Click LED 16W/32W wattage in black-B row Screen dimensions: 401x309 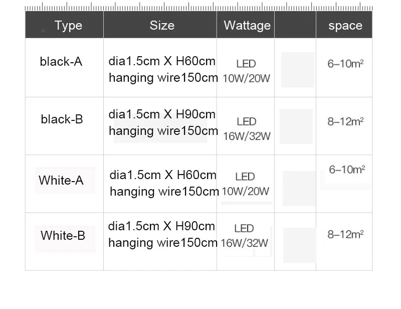click(247, 129)
